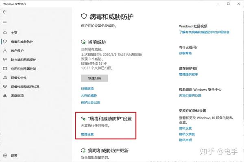Click the app and browser control icon
The image size is (244, 162).
tap(5, 68)
